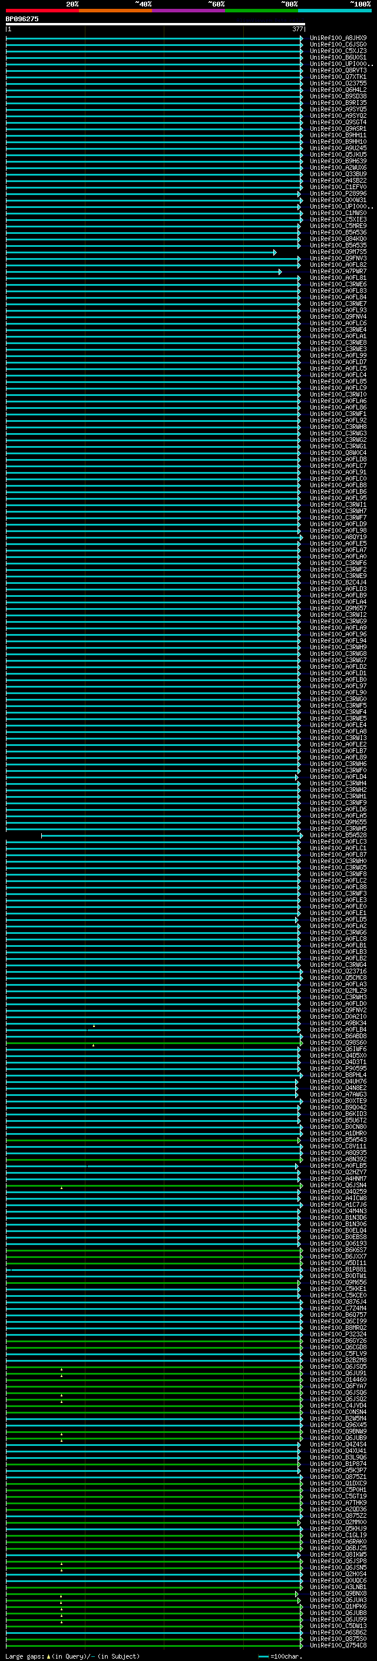The width and height of the screenshot is (377, 1661).
Task: Click the label UniRef100_Q9M656
Action: pyautogui.click(x=338, y=1283)
